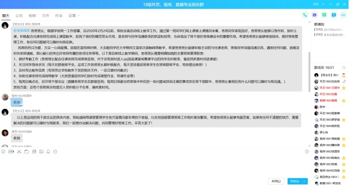Open the 作业 tab

[x=59, y=16]
